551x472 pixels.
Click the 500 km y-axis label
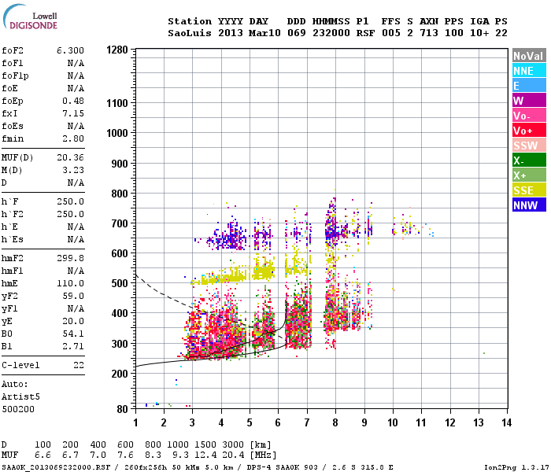click(x=120, y=283)
